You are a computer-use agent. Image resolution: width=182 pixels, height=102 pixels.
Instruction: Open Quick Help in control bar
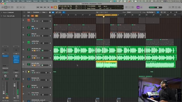point(9,7)
